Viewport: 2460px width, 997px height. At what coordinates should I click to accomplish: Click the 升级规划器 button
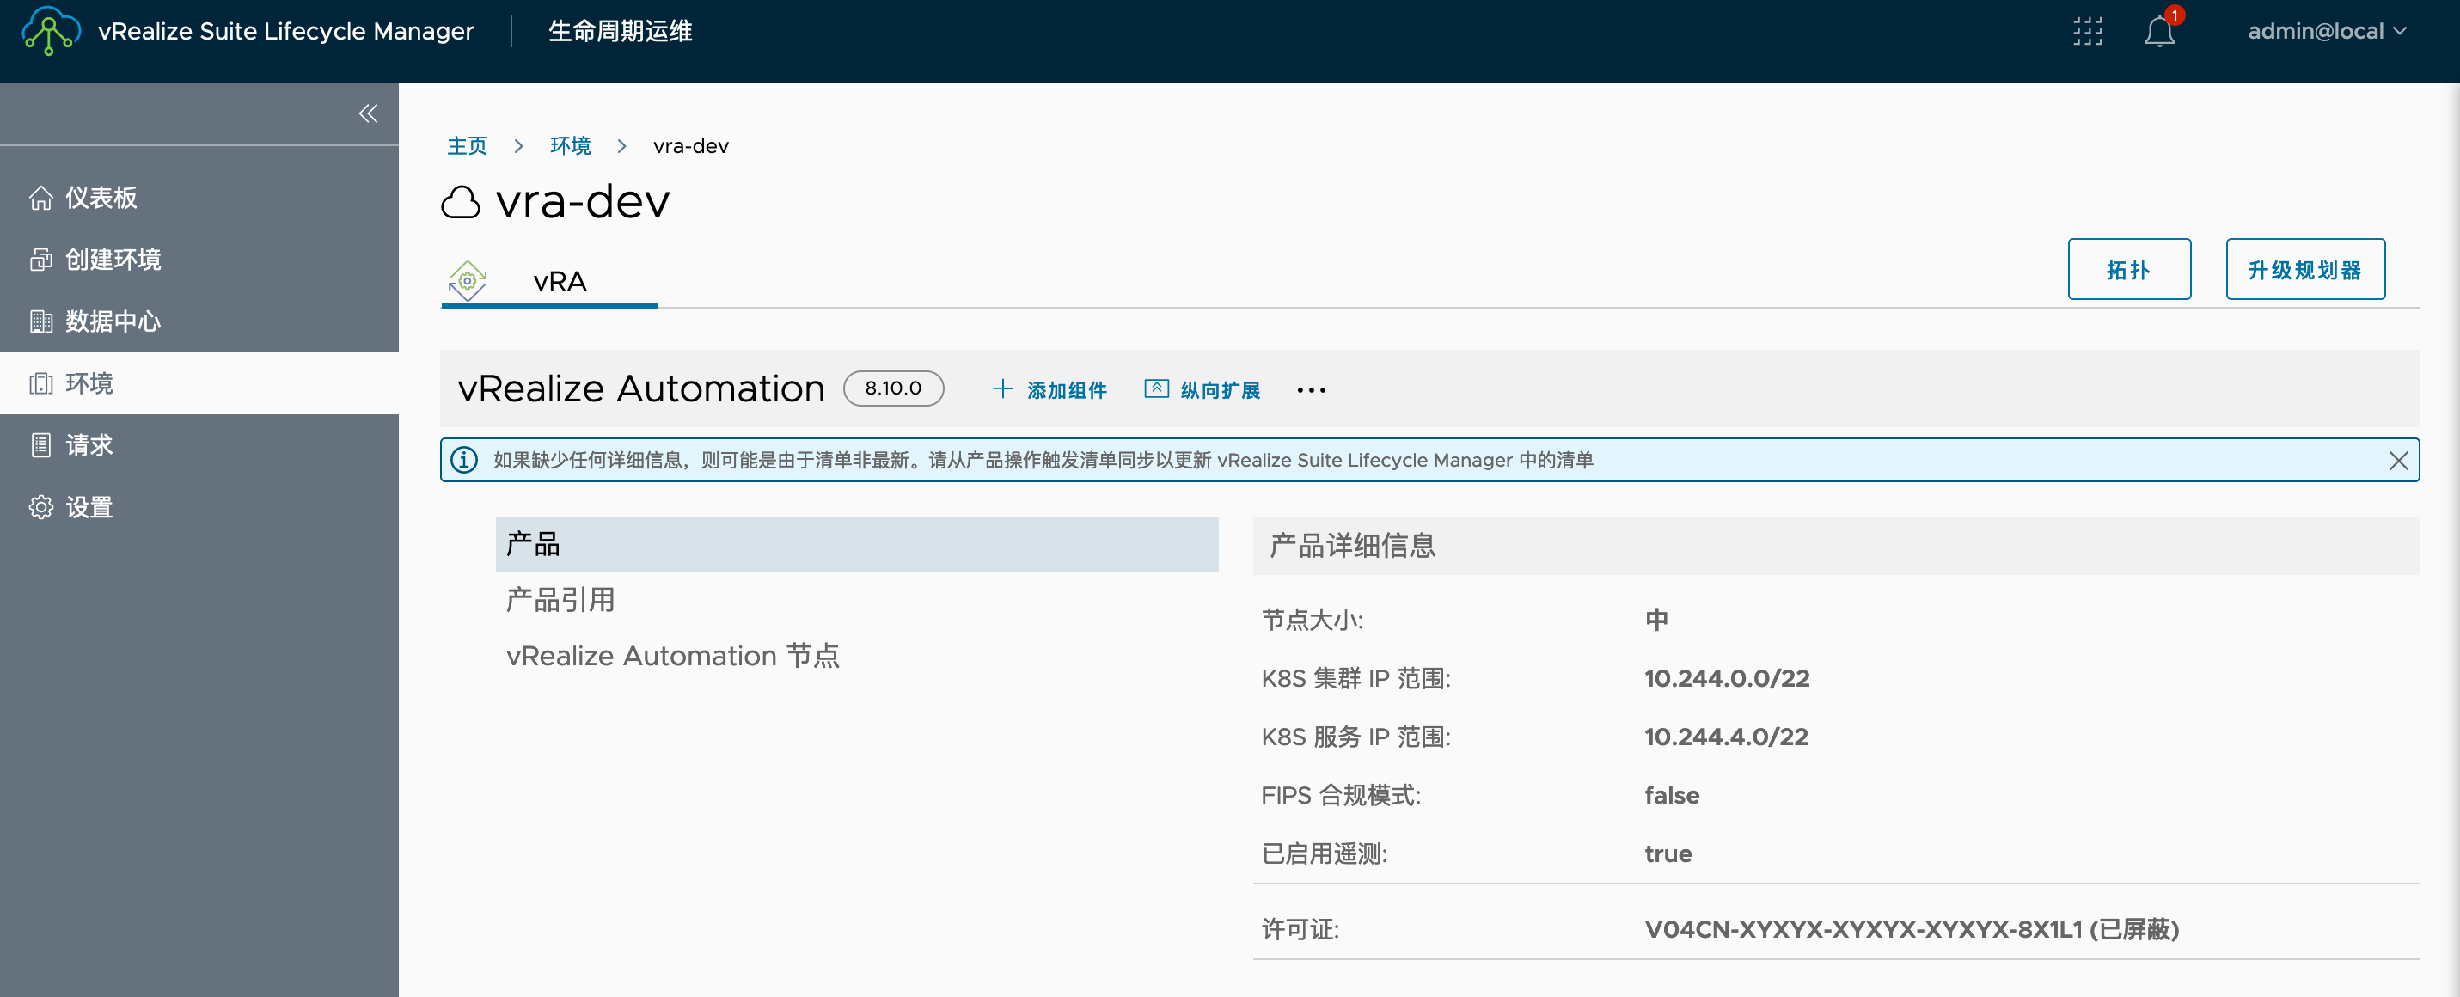point(2304,269)
